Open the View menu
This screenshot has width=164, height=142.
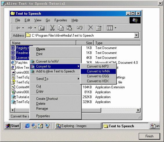point(38,20)
